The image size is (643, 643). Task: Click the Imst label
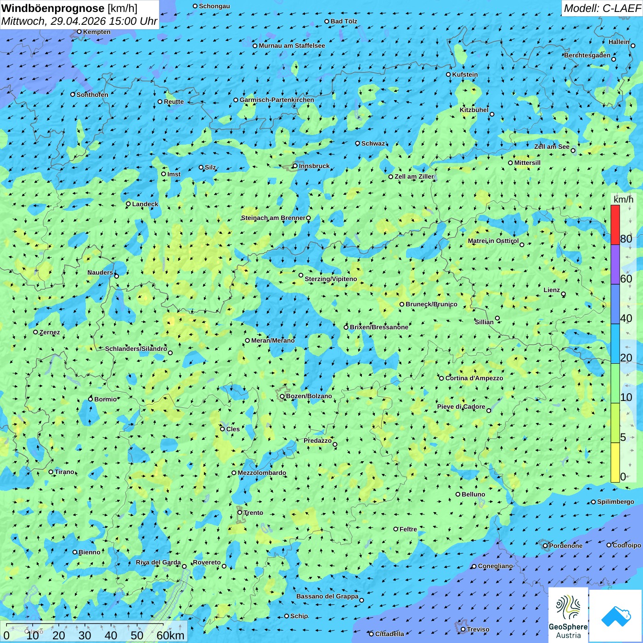point(174,174)
